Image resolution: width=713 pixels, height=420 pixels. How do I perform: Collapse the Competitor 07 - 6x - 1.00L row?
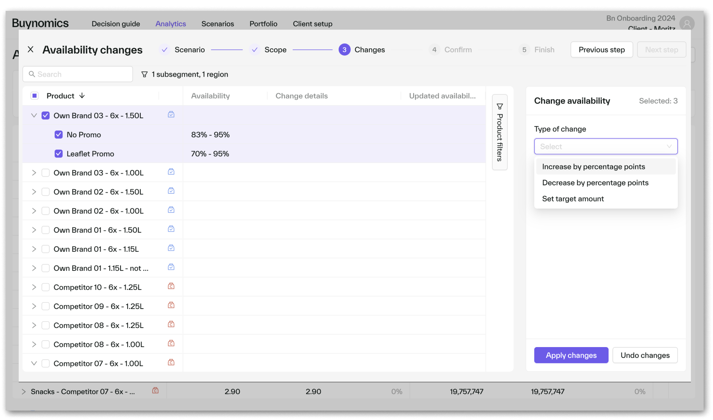(x=34, y=364)
